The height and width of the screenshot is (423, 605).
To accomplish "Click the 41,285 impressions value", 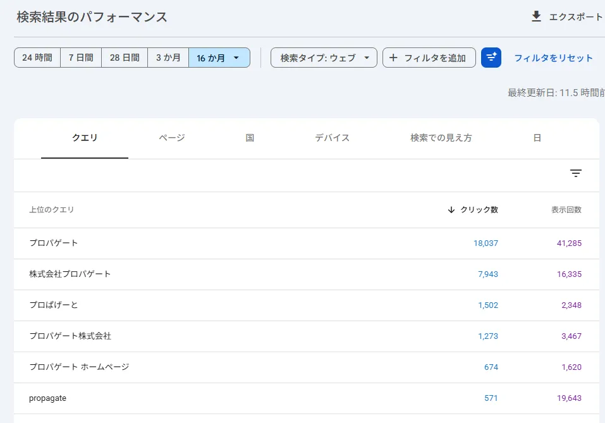I will click(x=569, y=243).
